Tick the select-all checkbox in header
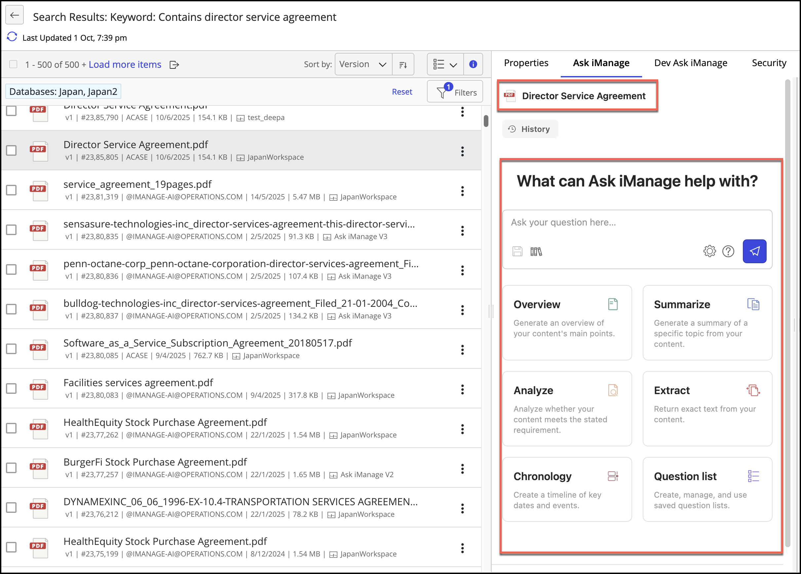The width and height of the screenshot is (801, 574). click(14, 64)
